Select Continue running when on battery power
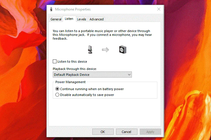This screenshot has width=211, height=140. coord(57,89)
